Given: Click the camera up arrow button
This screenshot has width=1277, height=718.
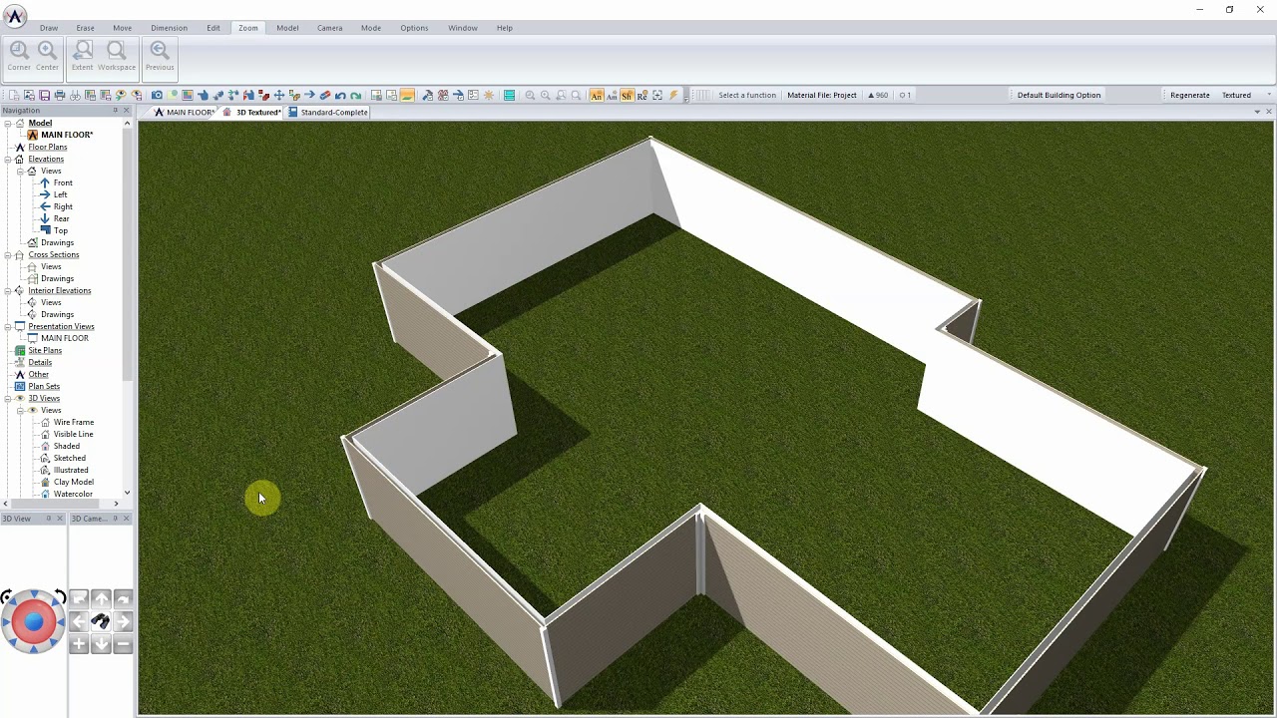Looking at the screenshot, I should (x=101, y=598).
